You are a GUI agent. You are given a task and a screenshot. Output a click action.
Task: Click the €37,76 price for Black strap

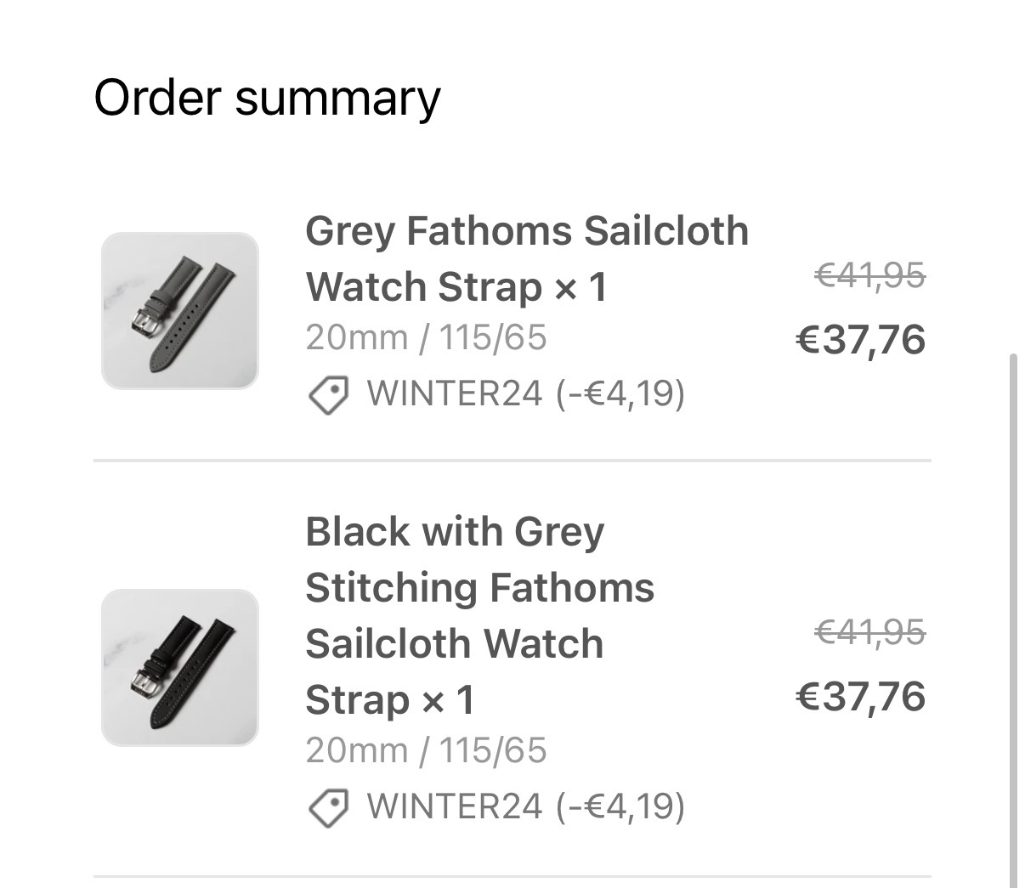(860, 697)
